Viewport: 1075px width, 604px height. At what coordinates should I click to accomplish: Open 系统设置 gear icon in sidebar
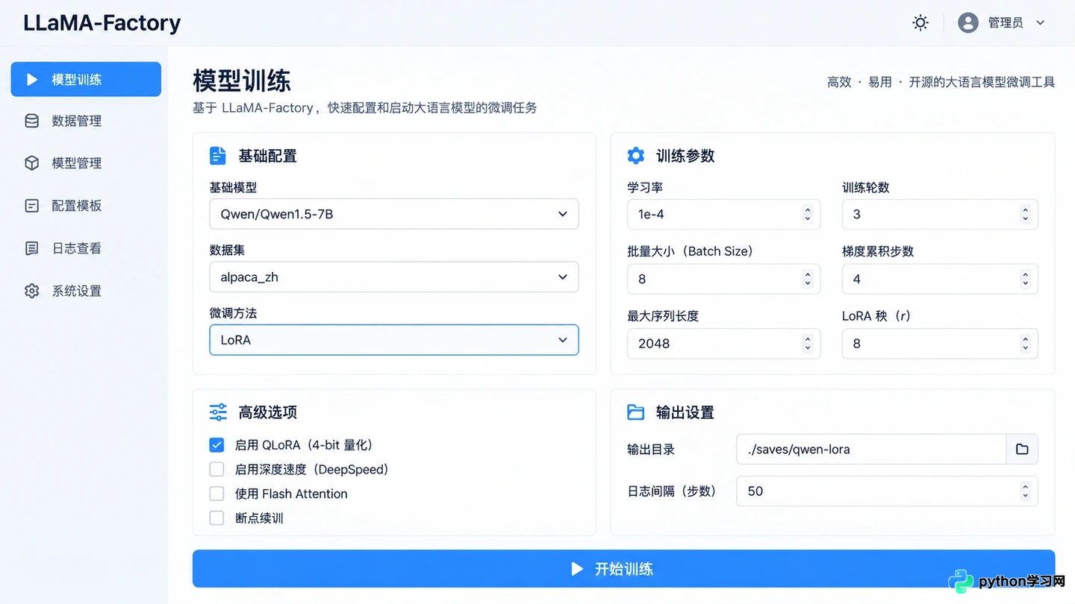32,291
